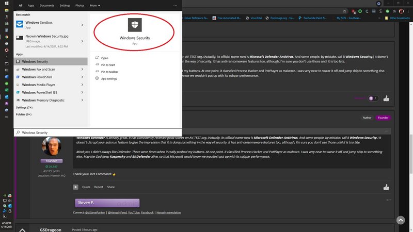Click the search magnifier icon
Viewport: 413px width, 232px height.
tap(18, 132)
